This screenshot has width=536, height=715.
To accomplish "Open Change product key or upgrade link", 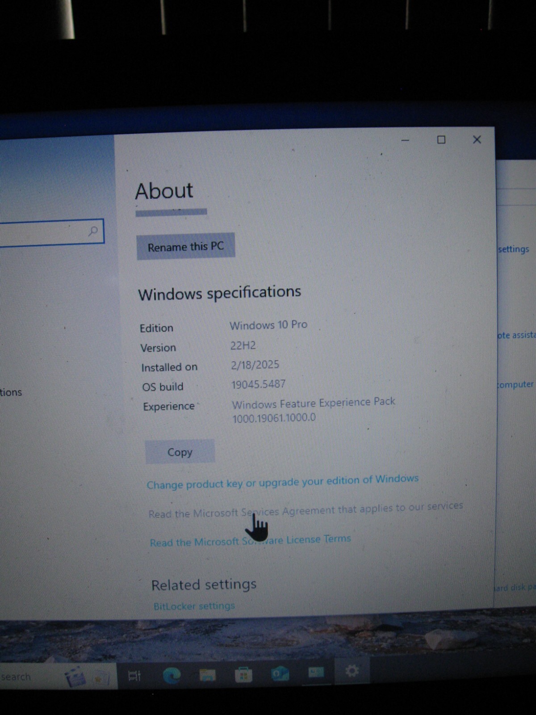I will [283, 482].
